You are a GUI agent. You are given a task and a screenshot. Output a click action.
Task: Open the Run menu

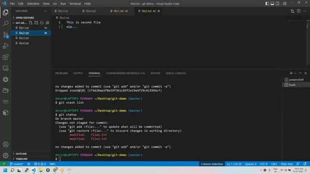click(x=63, y=3)
